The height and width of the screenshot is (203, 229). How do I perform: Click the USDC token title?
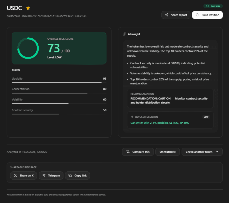pyautogui.click(x=14, y=8)
